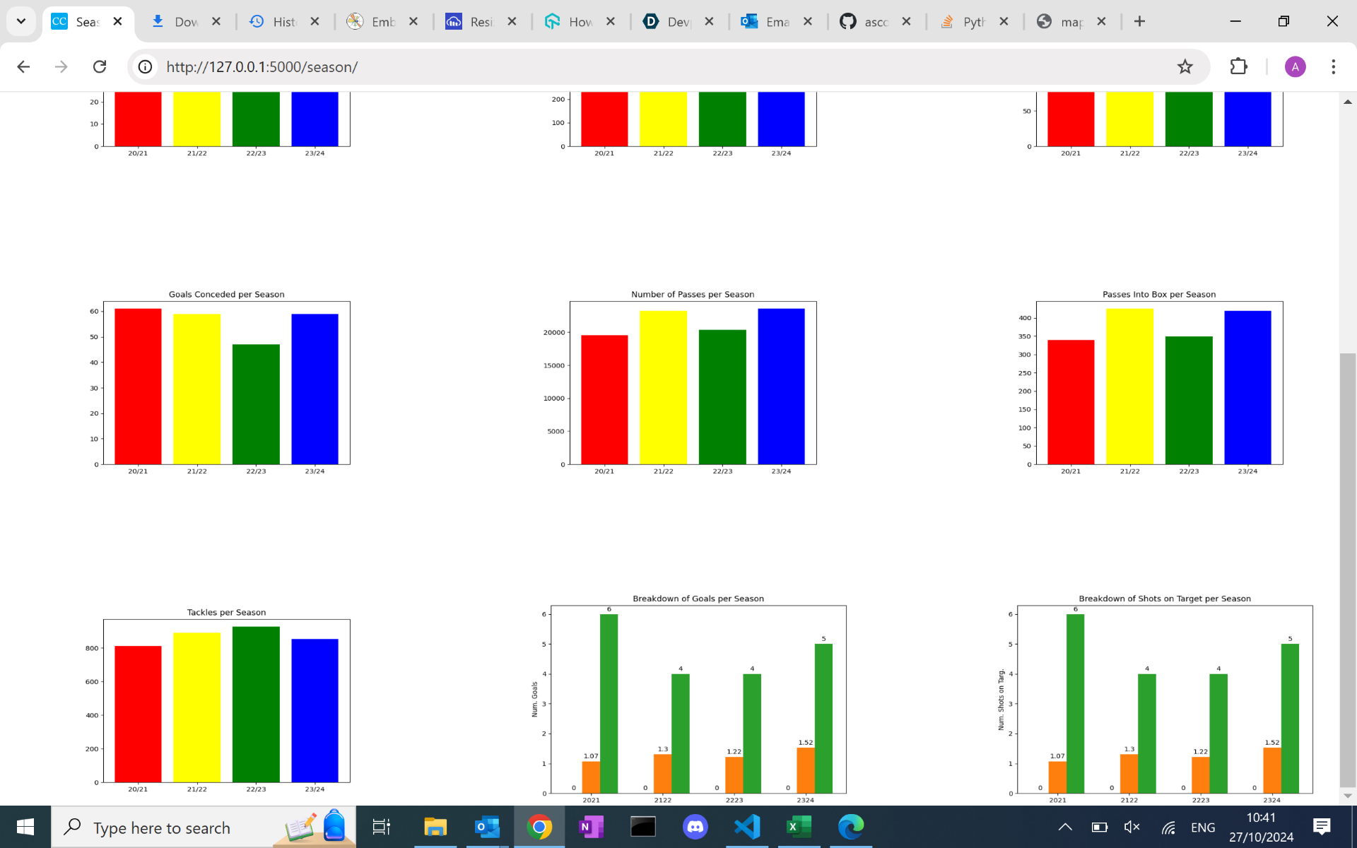Image resolution: width=1357 pixels, height=848 pixels.
Task: Open the Extensions puzzle icon
Action: pyautogui.click(x=1238, y=66)
